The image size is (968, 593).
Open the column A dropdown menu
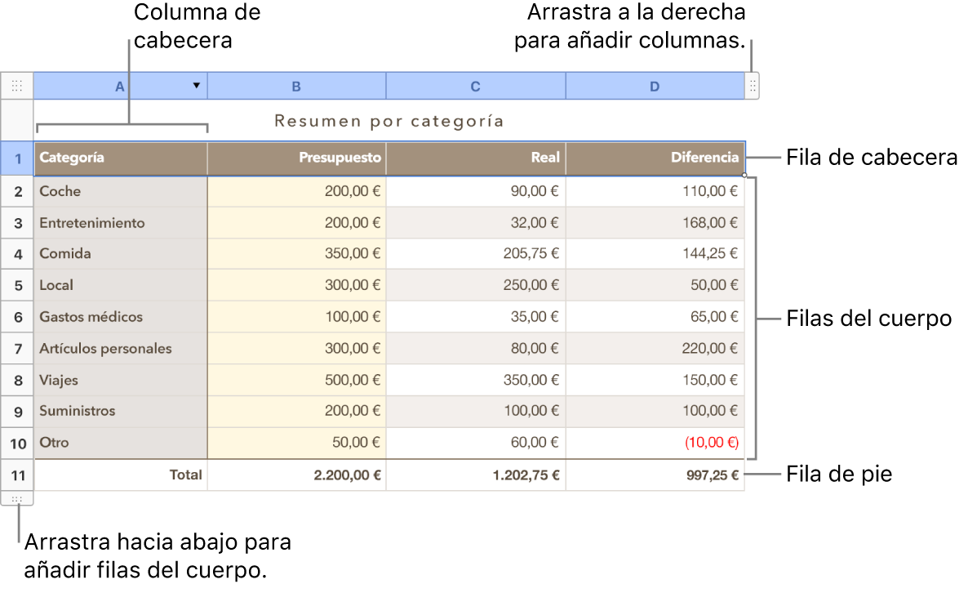pyautogui.click(x=195, y=85)
